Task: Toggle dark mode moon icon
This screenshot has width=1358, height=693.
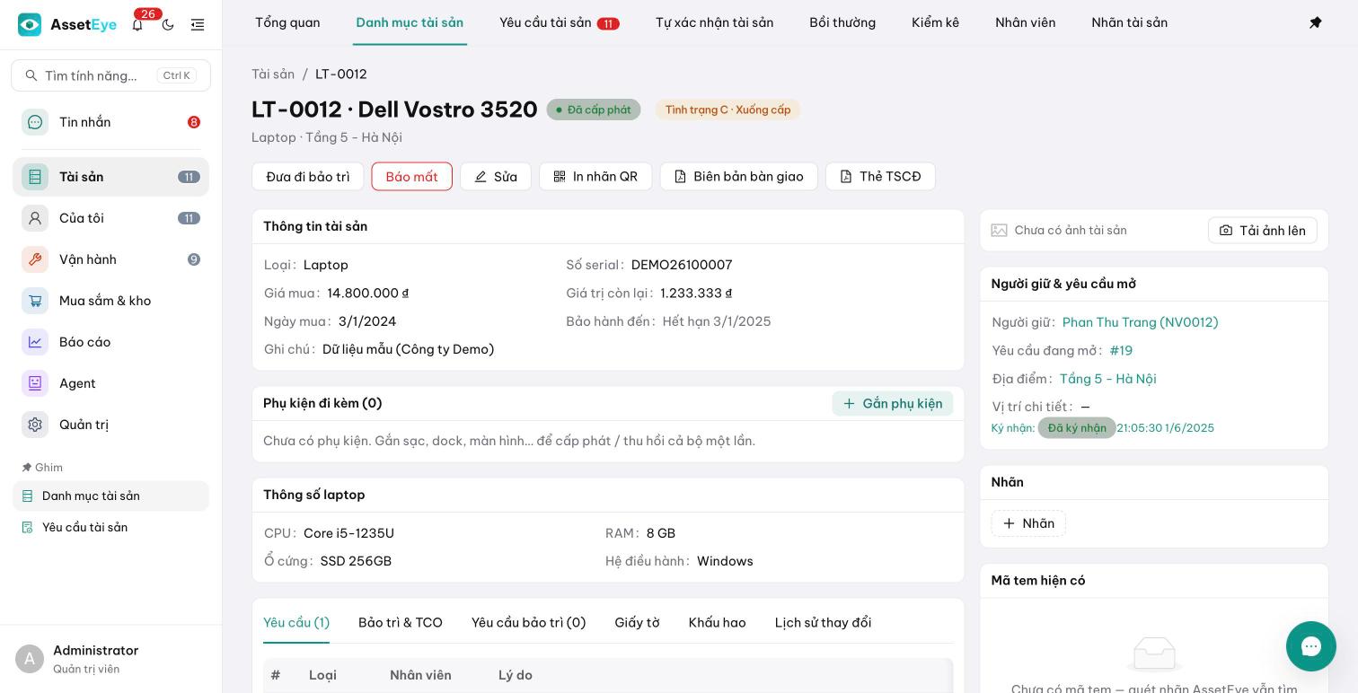Action: click(x=168, y=25)
